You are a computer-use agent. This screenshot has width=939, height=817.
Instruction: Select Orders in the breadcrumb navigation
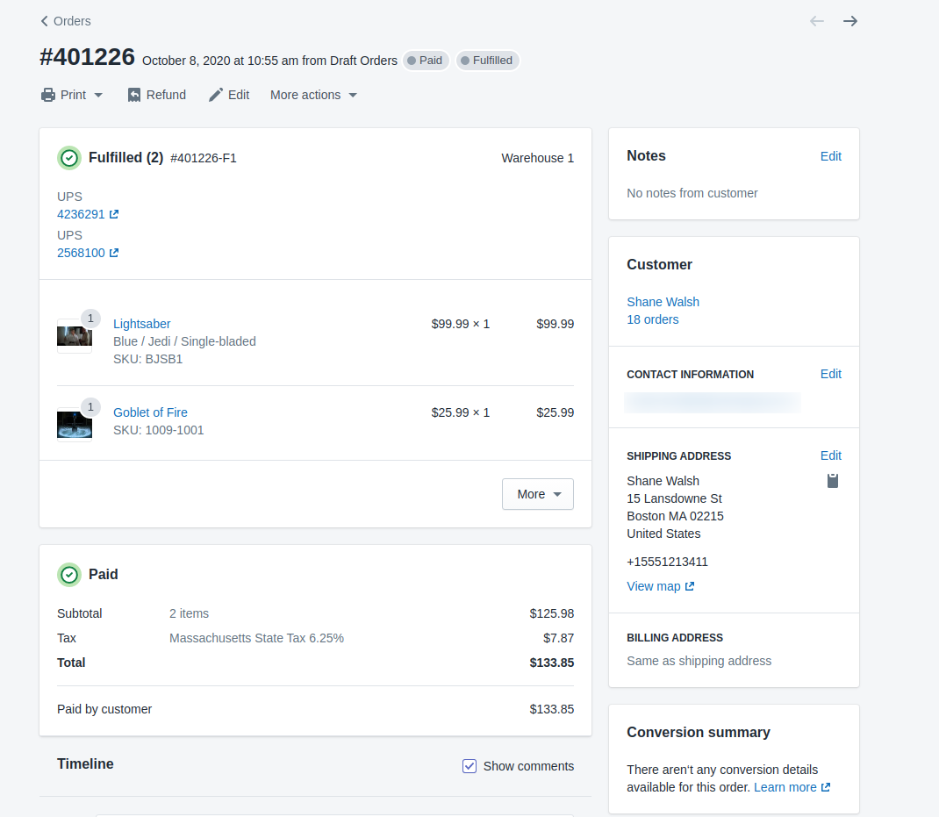(72, 20)
